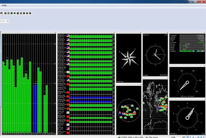
Task: Minimize the application window
Action: 191,2
